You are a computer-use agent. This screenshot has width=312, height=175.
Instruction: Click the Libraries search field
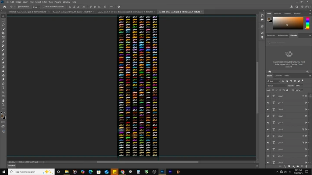[289, 43]
